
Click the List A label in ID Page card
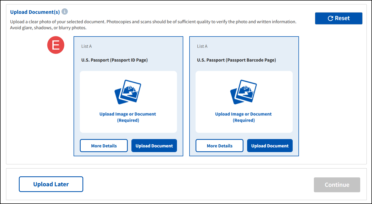pos(86,46)
